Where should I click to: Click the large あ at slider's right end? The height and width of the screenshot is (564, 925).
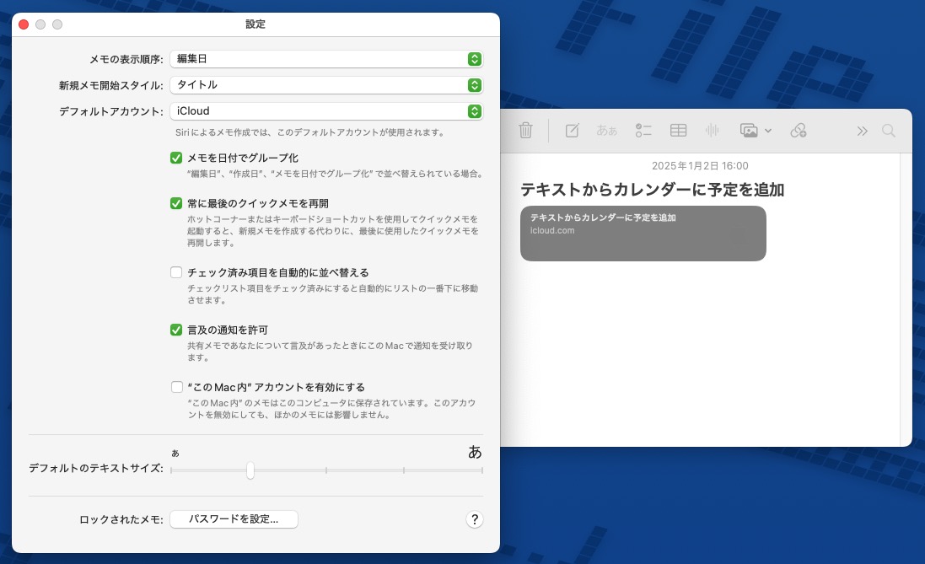pos(475,452)
